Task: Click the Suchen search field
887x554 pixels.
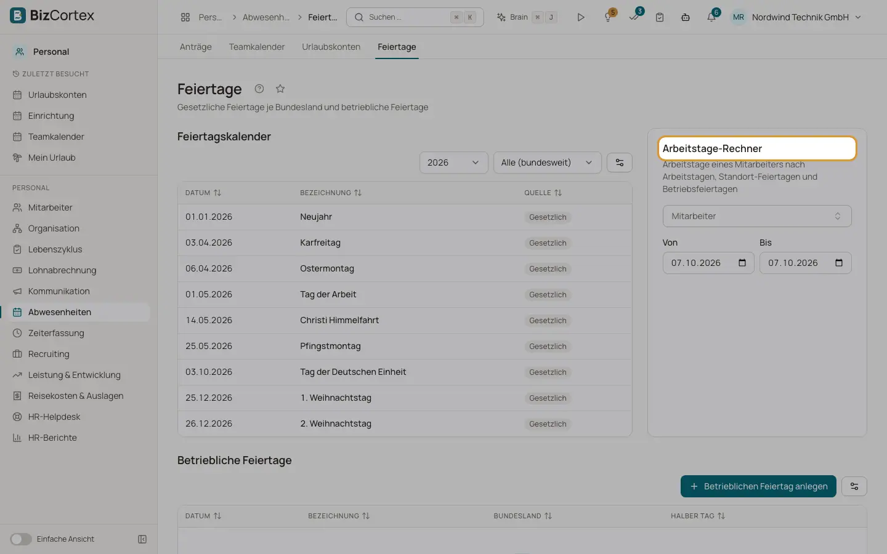Action: 415,17
